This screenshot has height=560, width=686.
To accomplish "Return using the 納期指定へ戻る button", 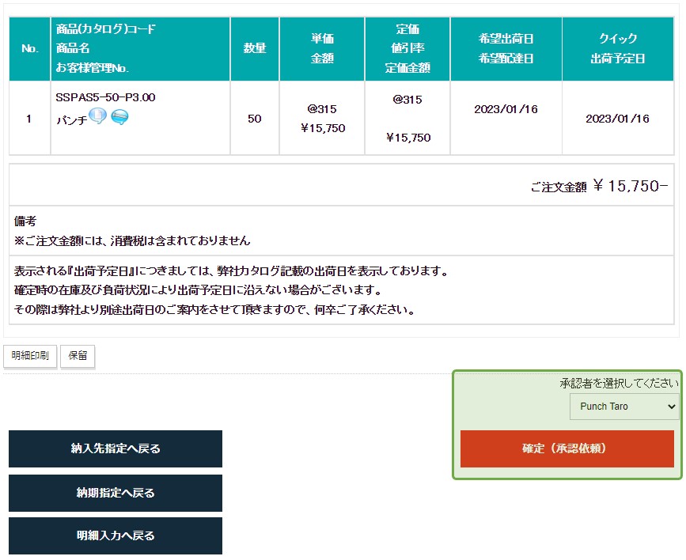I will [x=116, y=493].
